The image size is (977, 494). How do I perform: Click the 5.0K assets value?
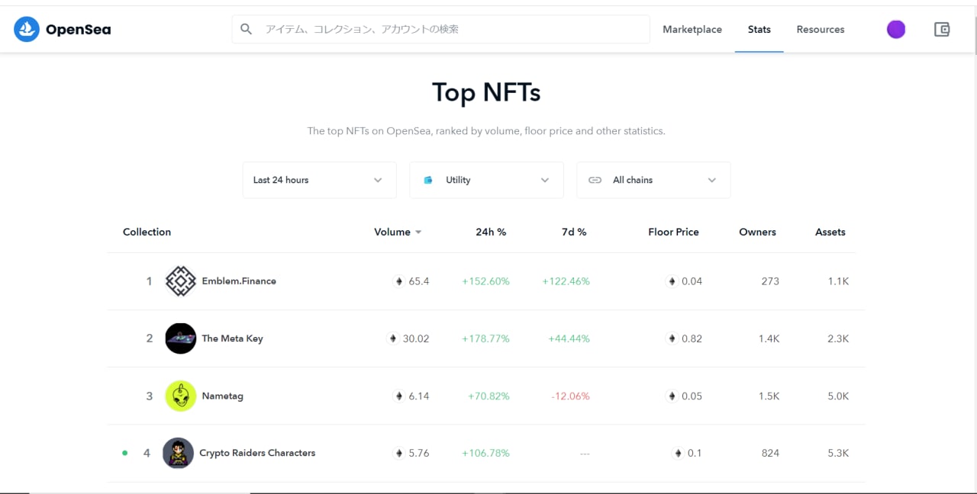click(838, 396)
